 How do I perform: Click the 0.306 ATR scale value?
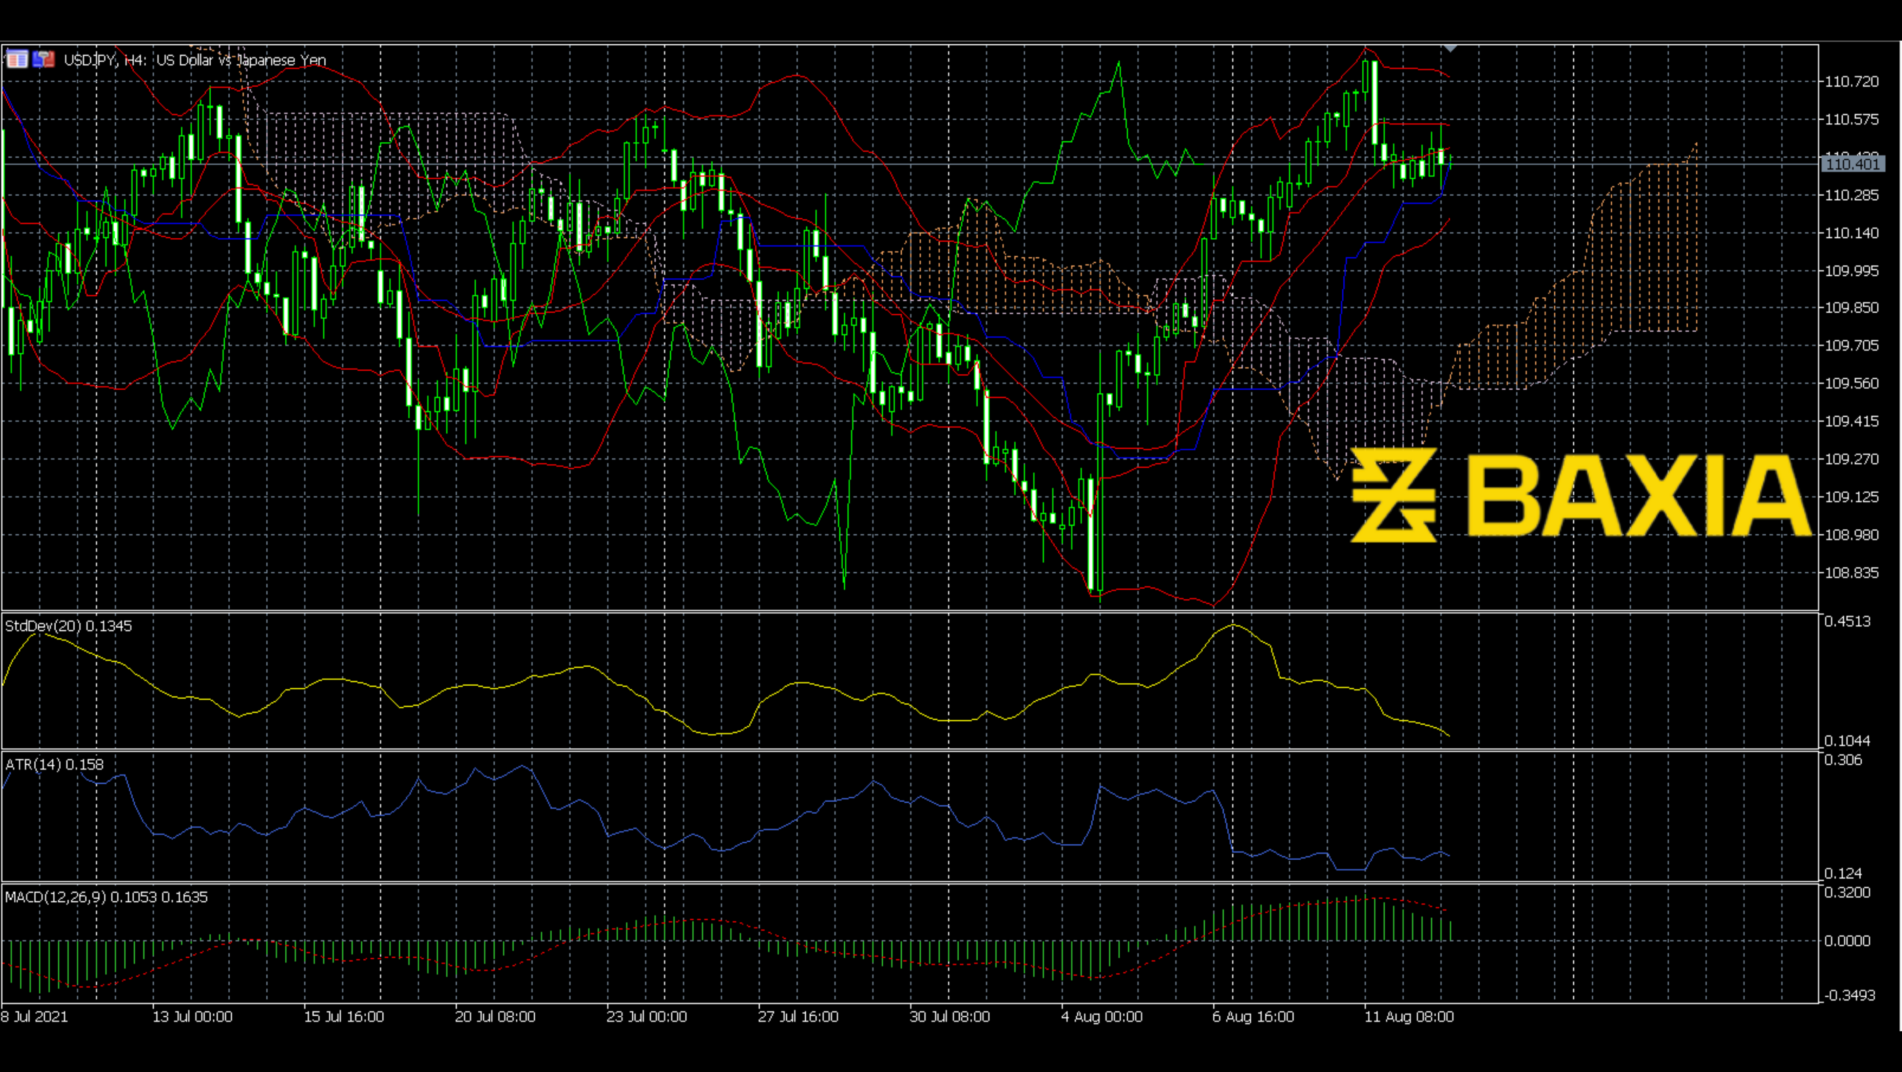[x=1843, y=760]
